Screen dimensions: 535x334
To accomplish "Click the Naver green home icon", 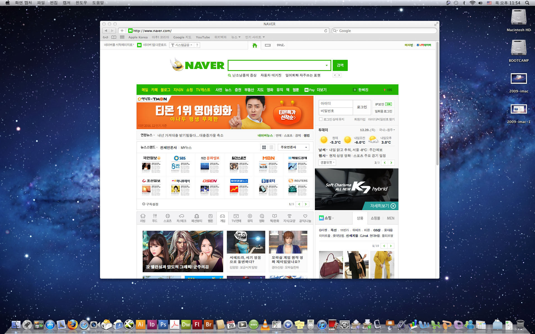I will point(254,45).
